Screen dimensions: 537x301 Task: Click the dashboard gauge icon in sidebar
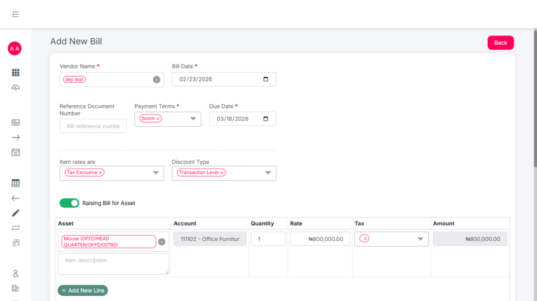[x=16, y=87]
